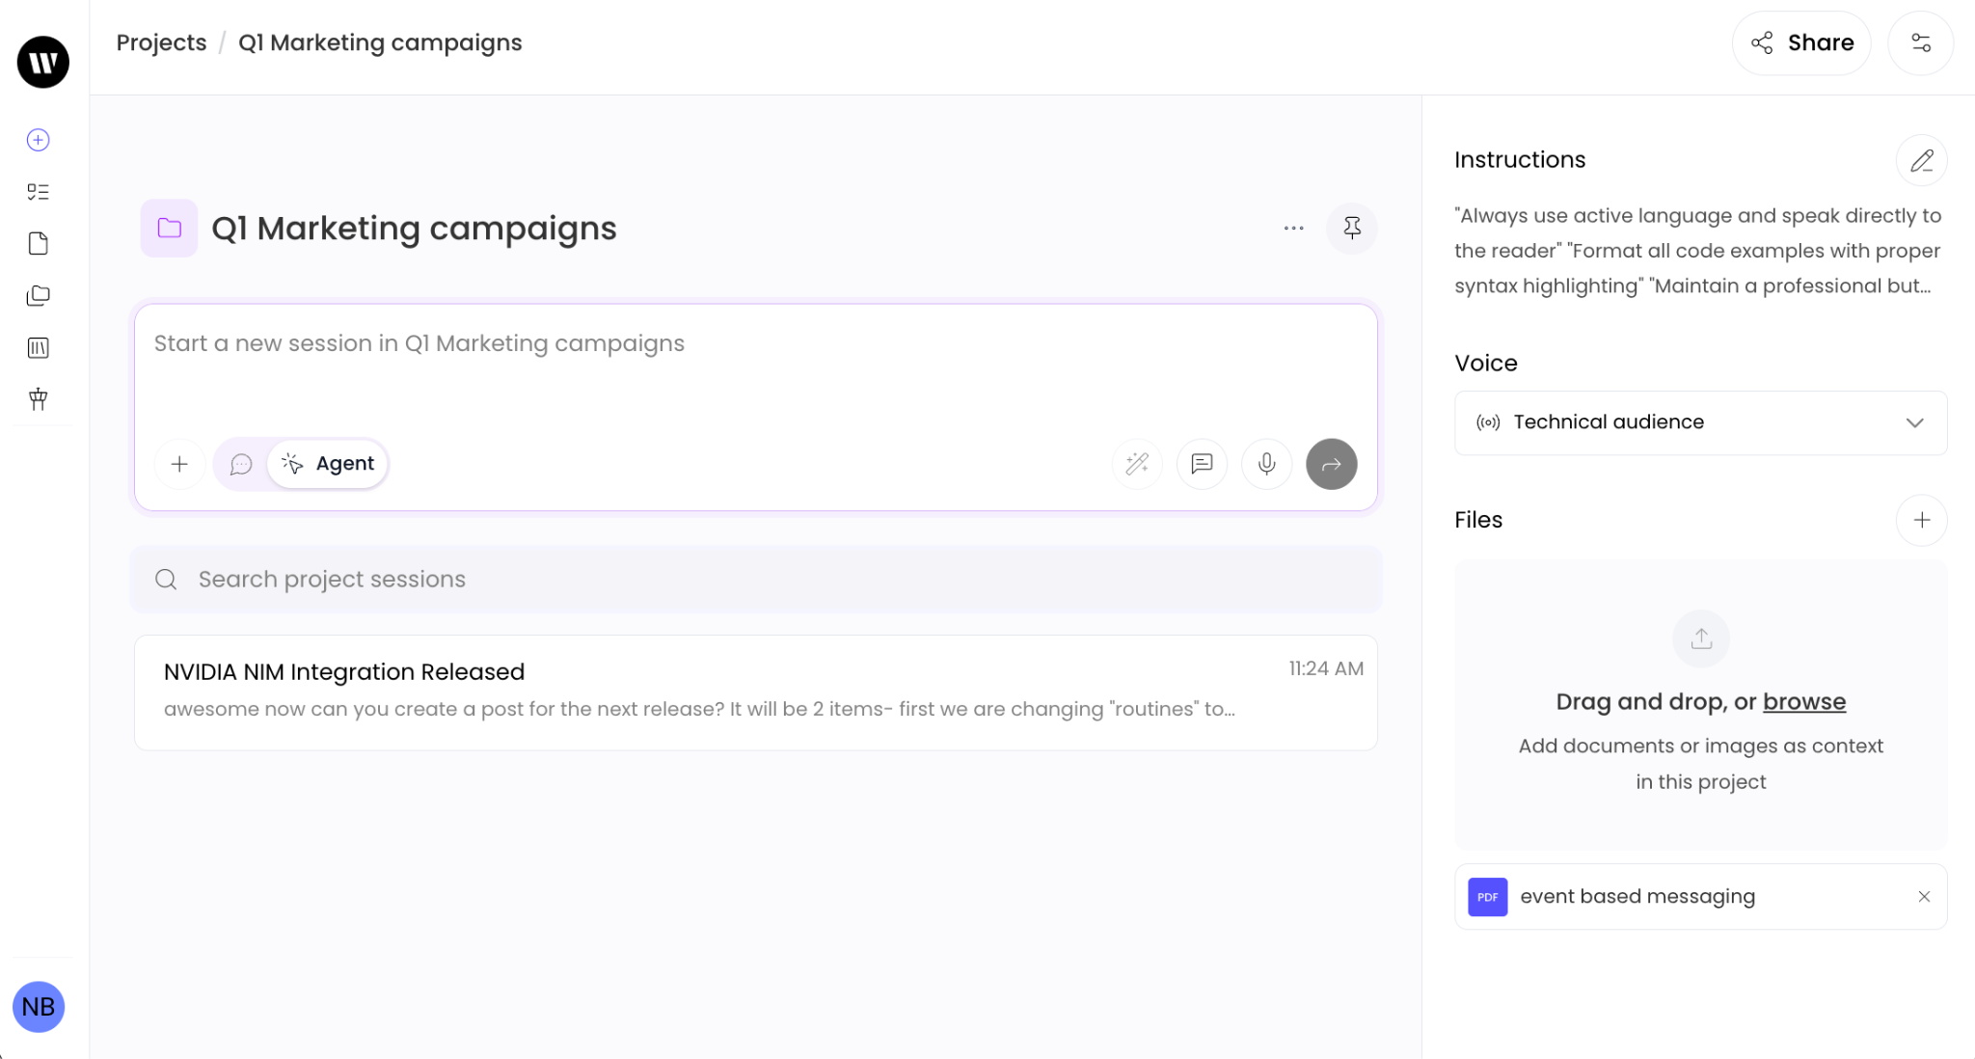Click the Search project sessions field
This screenshot has width=1975, height=1059.
pos(755,580)
